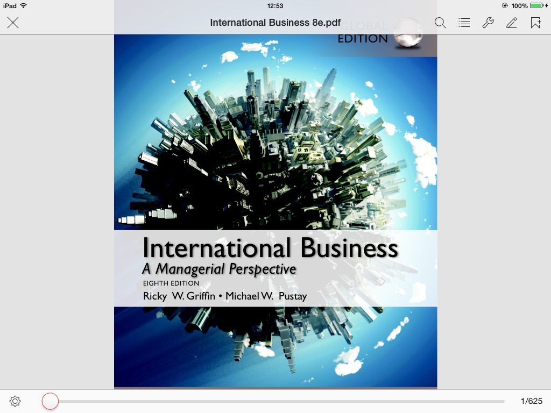The width and height of the screenshot is (551, 413).
Task: Click the 1/625 page indicator
Action: pyautogui.click(x=531, y=401)
